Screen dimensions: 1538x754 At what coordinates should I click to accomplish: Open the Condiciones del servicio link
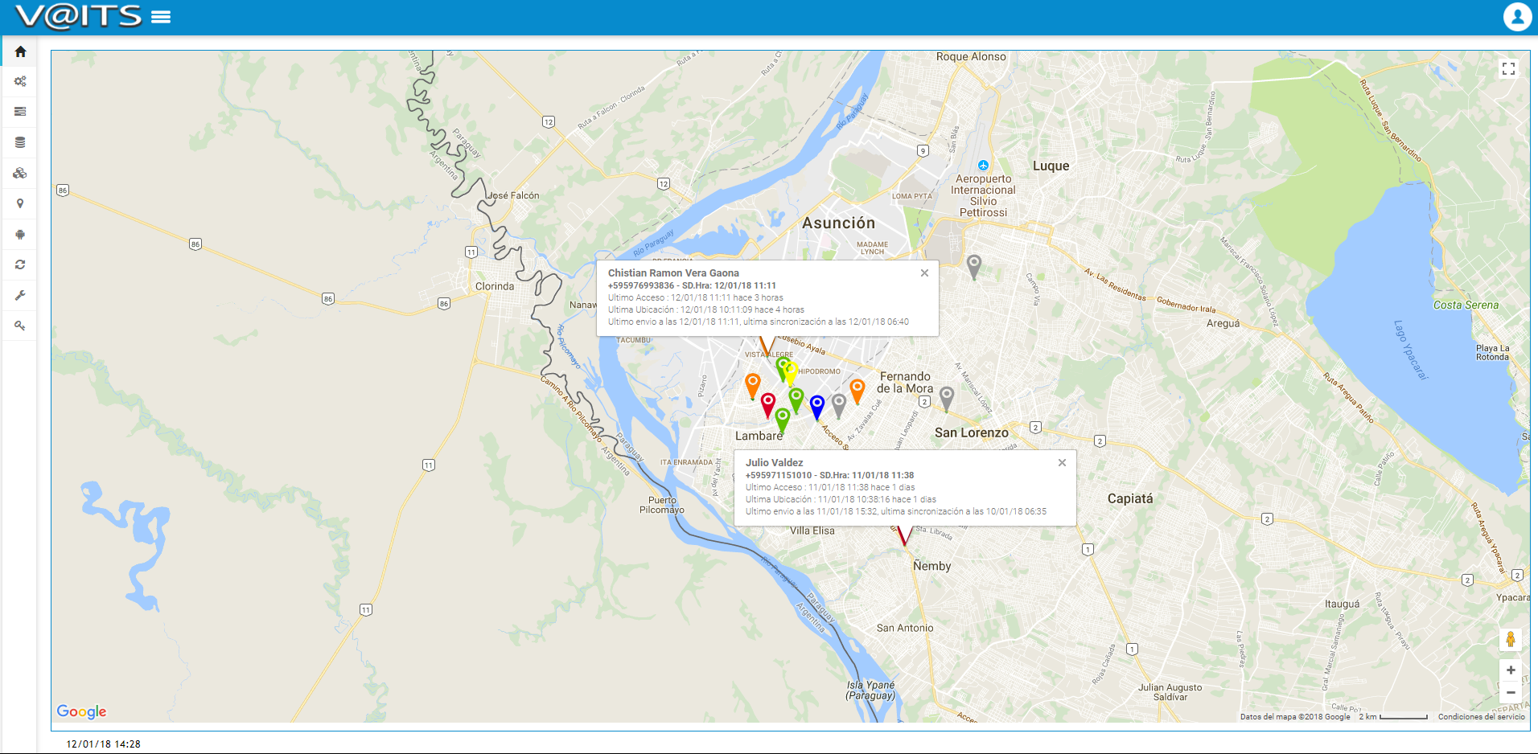pyautogui.click(x=1481, y=716)
